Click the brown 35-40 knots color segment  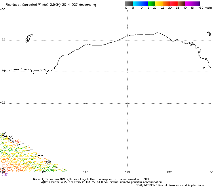(x=181, y=3)
